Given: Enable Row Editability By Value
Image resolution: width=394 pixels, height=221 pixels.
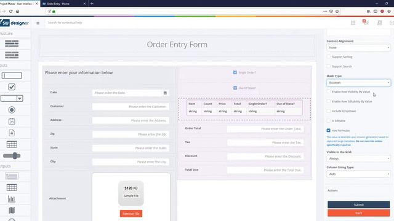Looking at the screenshot, I should [x=328, y=101].
